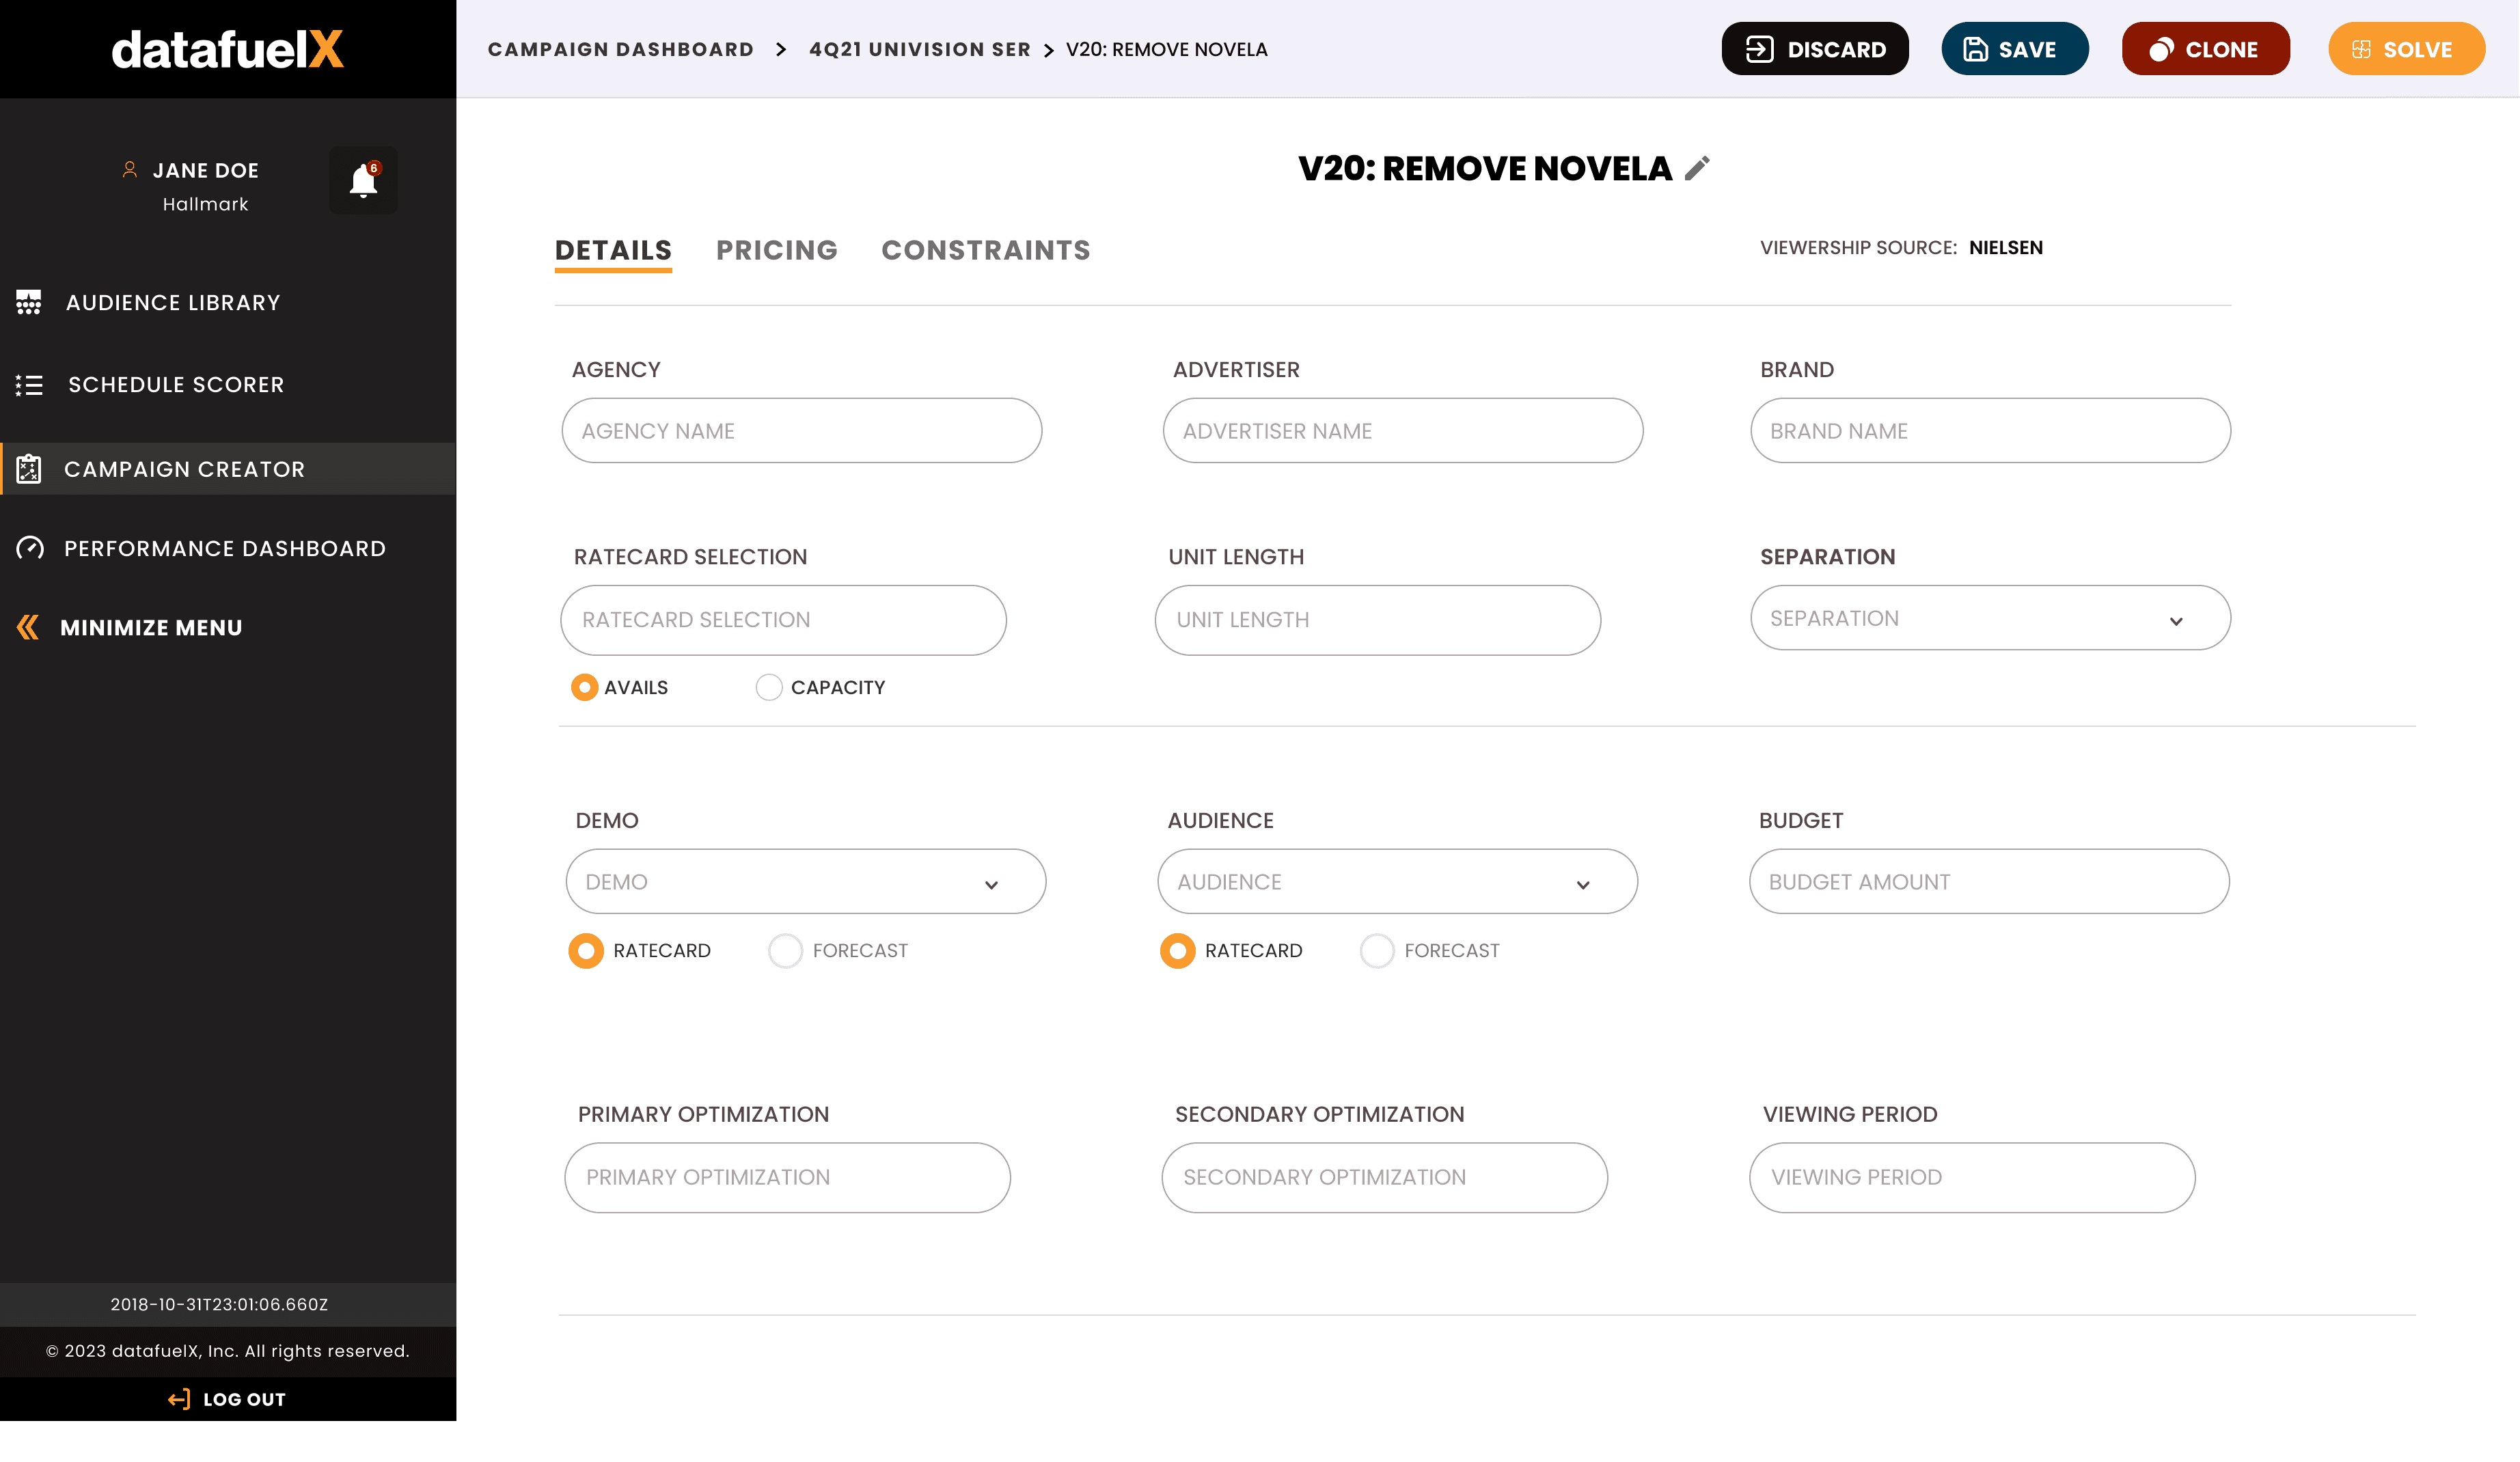Choose Forecast under Audience
Viewport: 2520px width, 1462px height.
coord(1377,951)
